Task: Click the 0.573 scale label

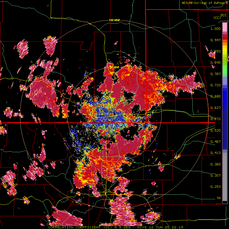Action: tap(216, 119)
